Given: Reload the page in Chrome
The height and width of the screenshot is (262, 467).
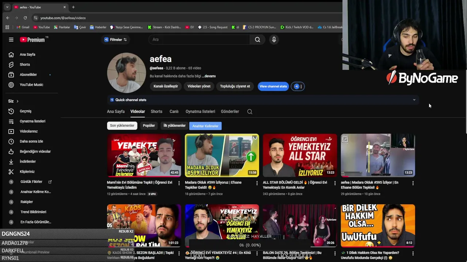Looking at the screenshot, I should (x=25, y=18).
